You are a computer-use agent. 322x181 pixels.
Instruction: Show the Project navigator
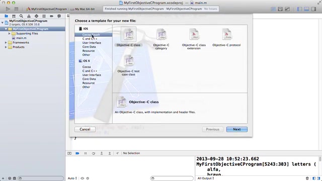pyautogui.click(x=6, y=16)
